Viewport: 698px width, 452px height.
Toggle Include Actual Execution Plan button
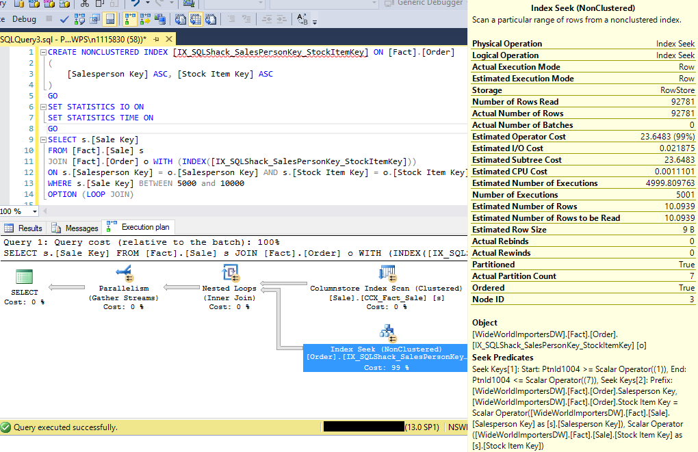(129, 19)
